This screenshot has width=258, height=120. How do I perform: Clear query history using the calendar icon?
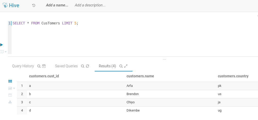coord(44,66)
